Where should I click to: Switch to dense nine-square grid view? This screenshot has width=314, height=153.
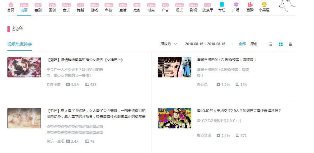click(290, 44)
